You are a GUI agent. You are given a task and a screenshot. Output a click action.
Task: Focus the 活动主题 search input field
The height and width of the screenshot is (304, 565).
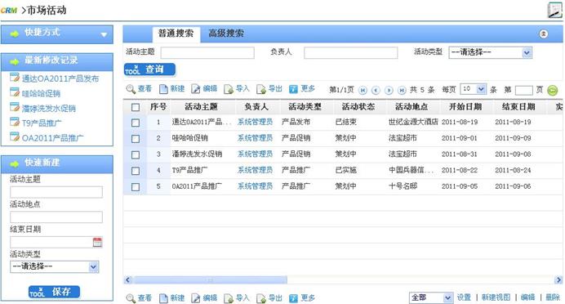[207, 52]
